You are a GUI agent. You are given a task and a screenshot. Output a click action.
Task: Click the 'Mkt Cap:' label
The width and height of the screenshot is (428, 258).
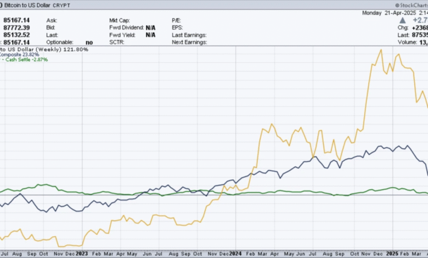pyautogui.click(x=120, y=20)
